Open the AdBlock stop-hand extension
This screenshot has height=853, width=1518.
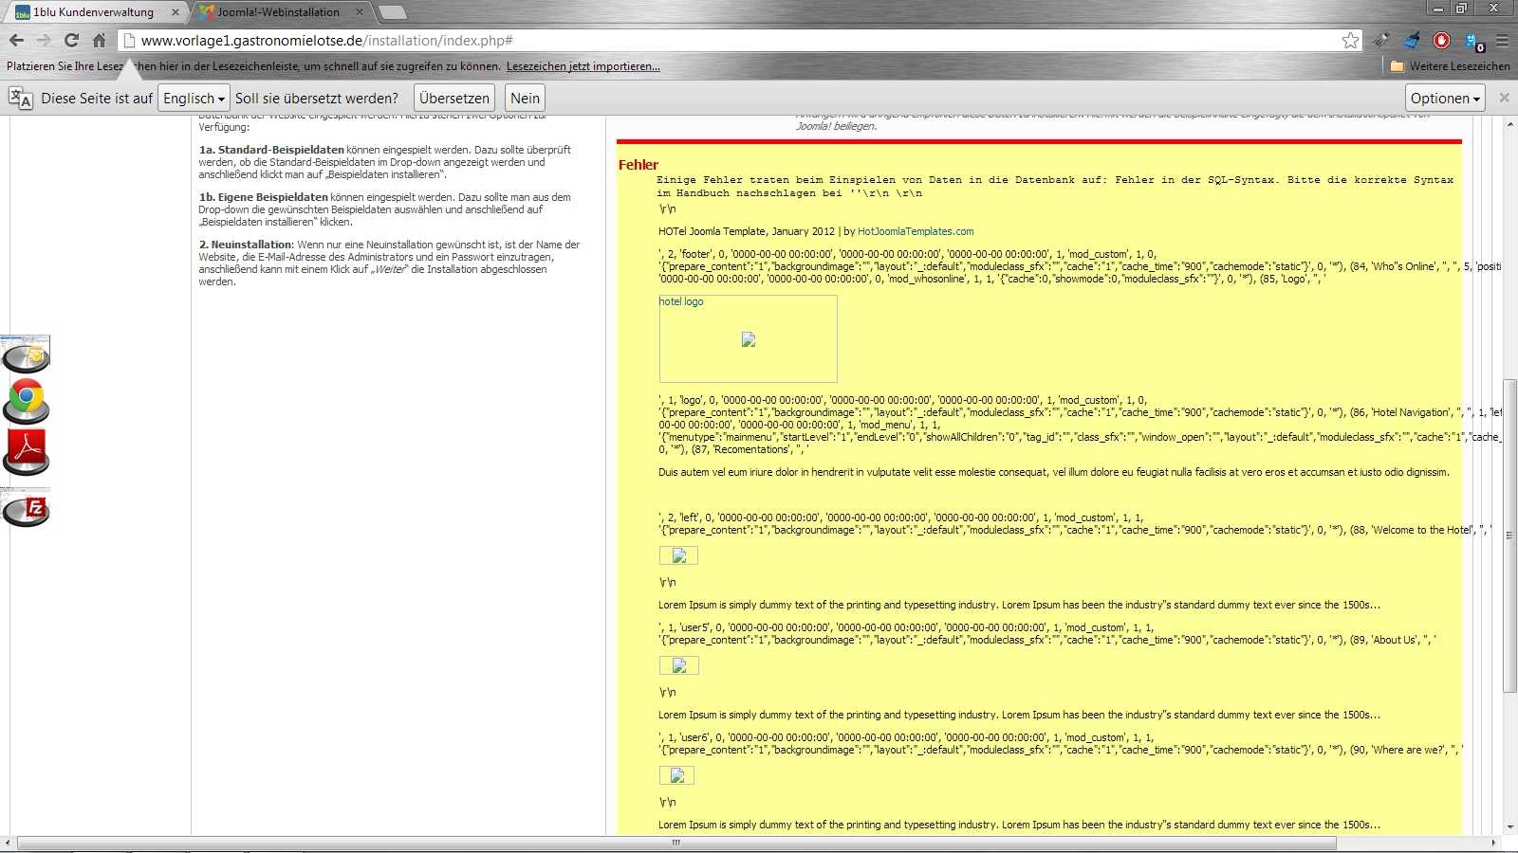click(1442, 40)
